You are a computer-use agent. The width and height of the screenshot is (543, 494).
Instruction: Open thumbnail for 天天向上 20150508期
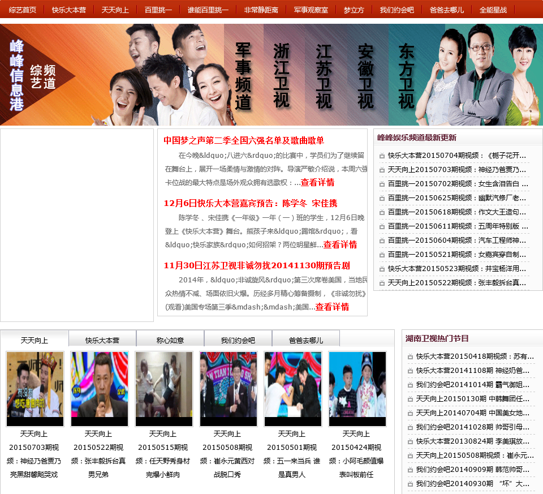click(x=228, y=389)
